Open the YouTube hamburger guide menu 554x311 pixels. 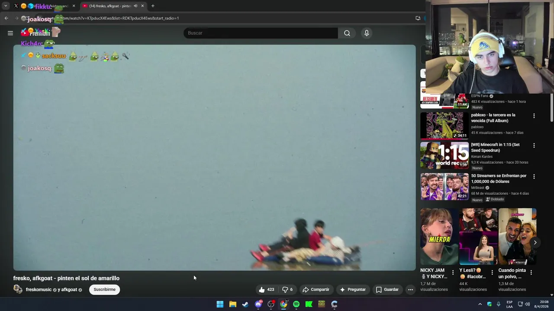(10, 33)
